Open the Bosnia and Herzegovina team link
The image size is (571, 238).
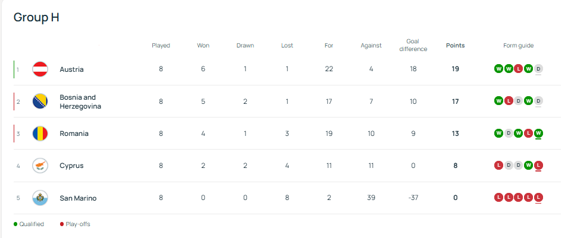(x=80, y=101)
